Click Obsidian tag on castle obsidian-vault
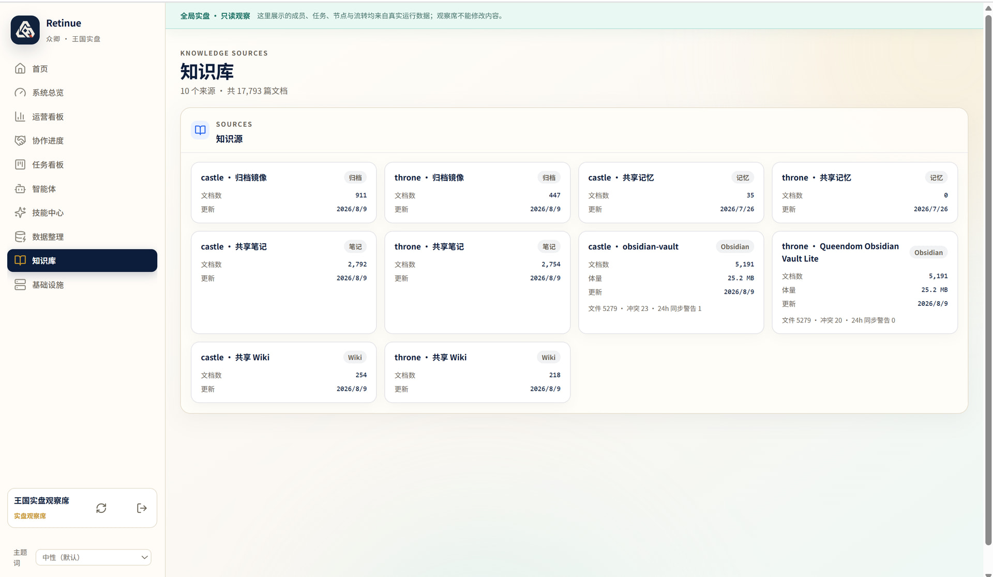Image resolution: width=993 pixels, height=577 pixels. click(x=735, y=247)
